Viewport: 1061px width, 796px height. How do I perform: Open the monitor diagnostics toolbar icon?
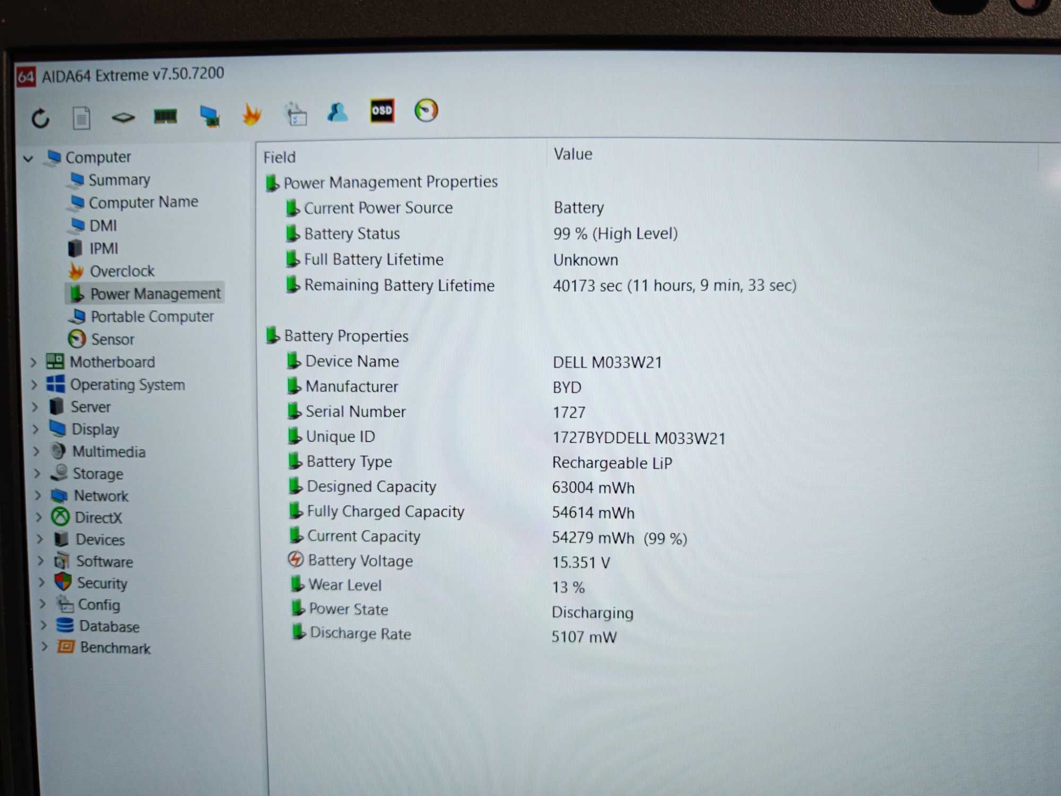click(x=210, y=116)
